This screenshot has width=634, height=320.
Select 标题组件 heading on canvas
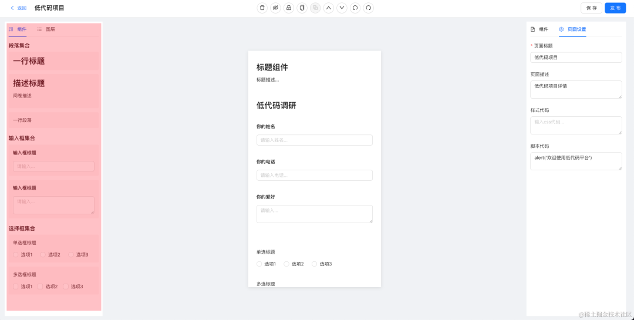(x=272, y=67)
